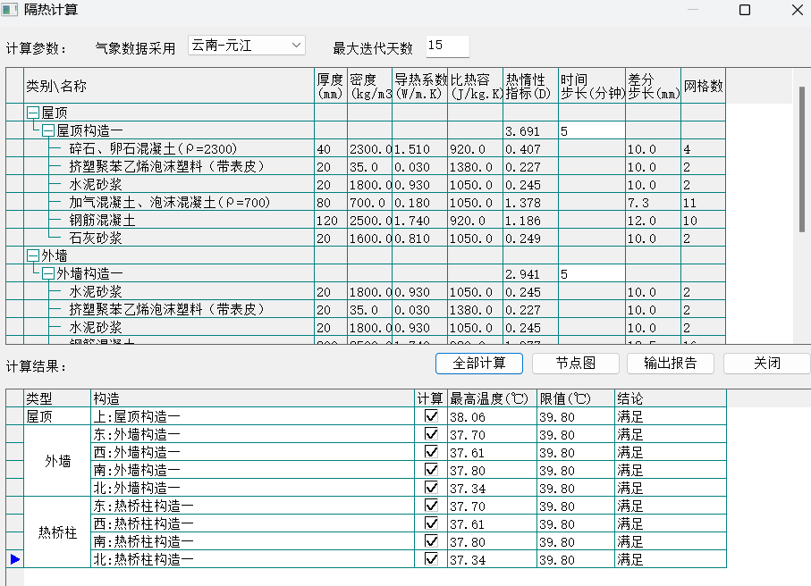The height and width of the screenshot is (586, 811).
Task: Collapse the 屋顶 tree node
Action: click(33, 113)
